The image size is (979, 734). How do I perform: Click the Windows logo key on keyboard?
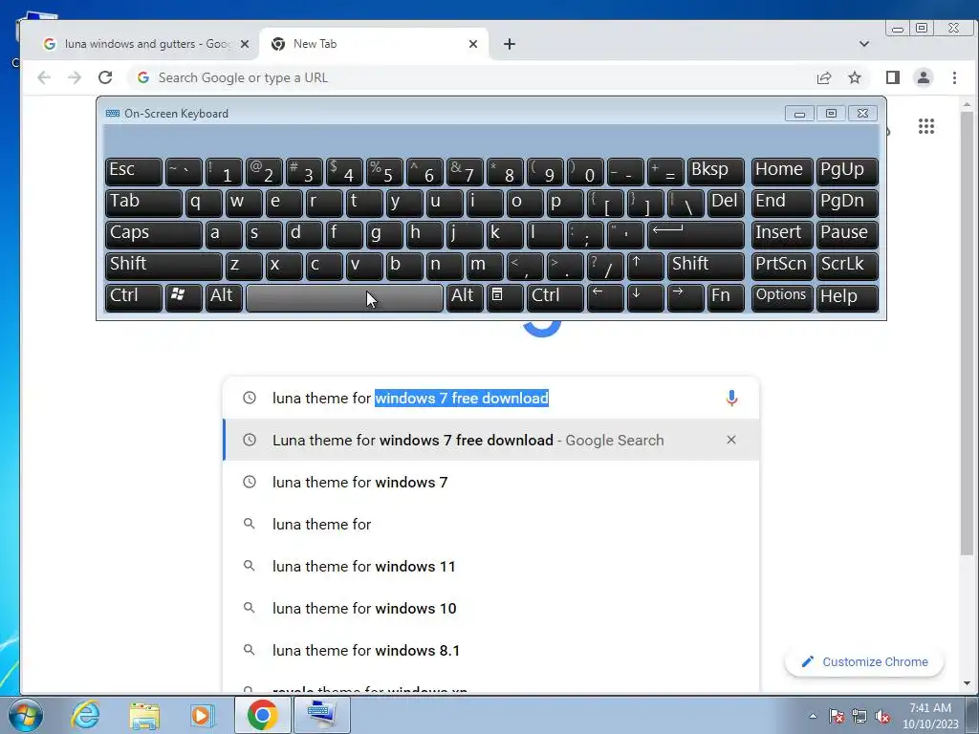click(x=183, y=297)
